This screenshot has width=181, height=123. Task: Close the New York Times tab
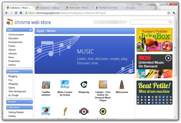pyautogui.click(x=122, y=8)
